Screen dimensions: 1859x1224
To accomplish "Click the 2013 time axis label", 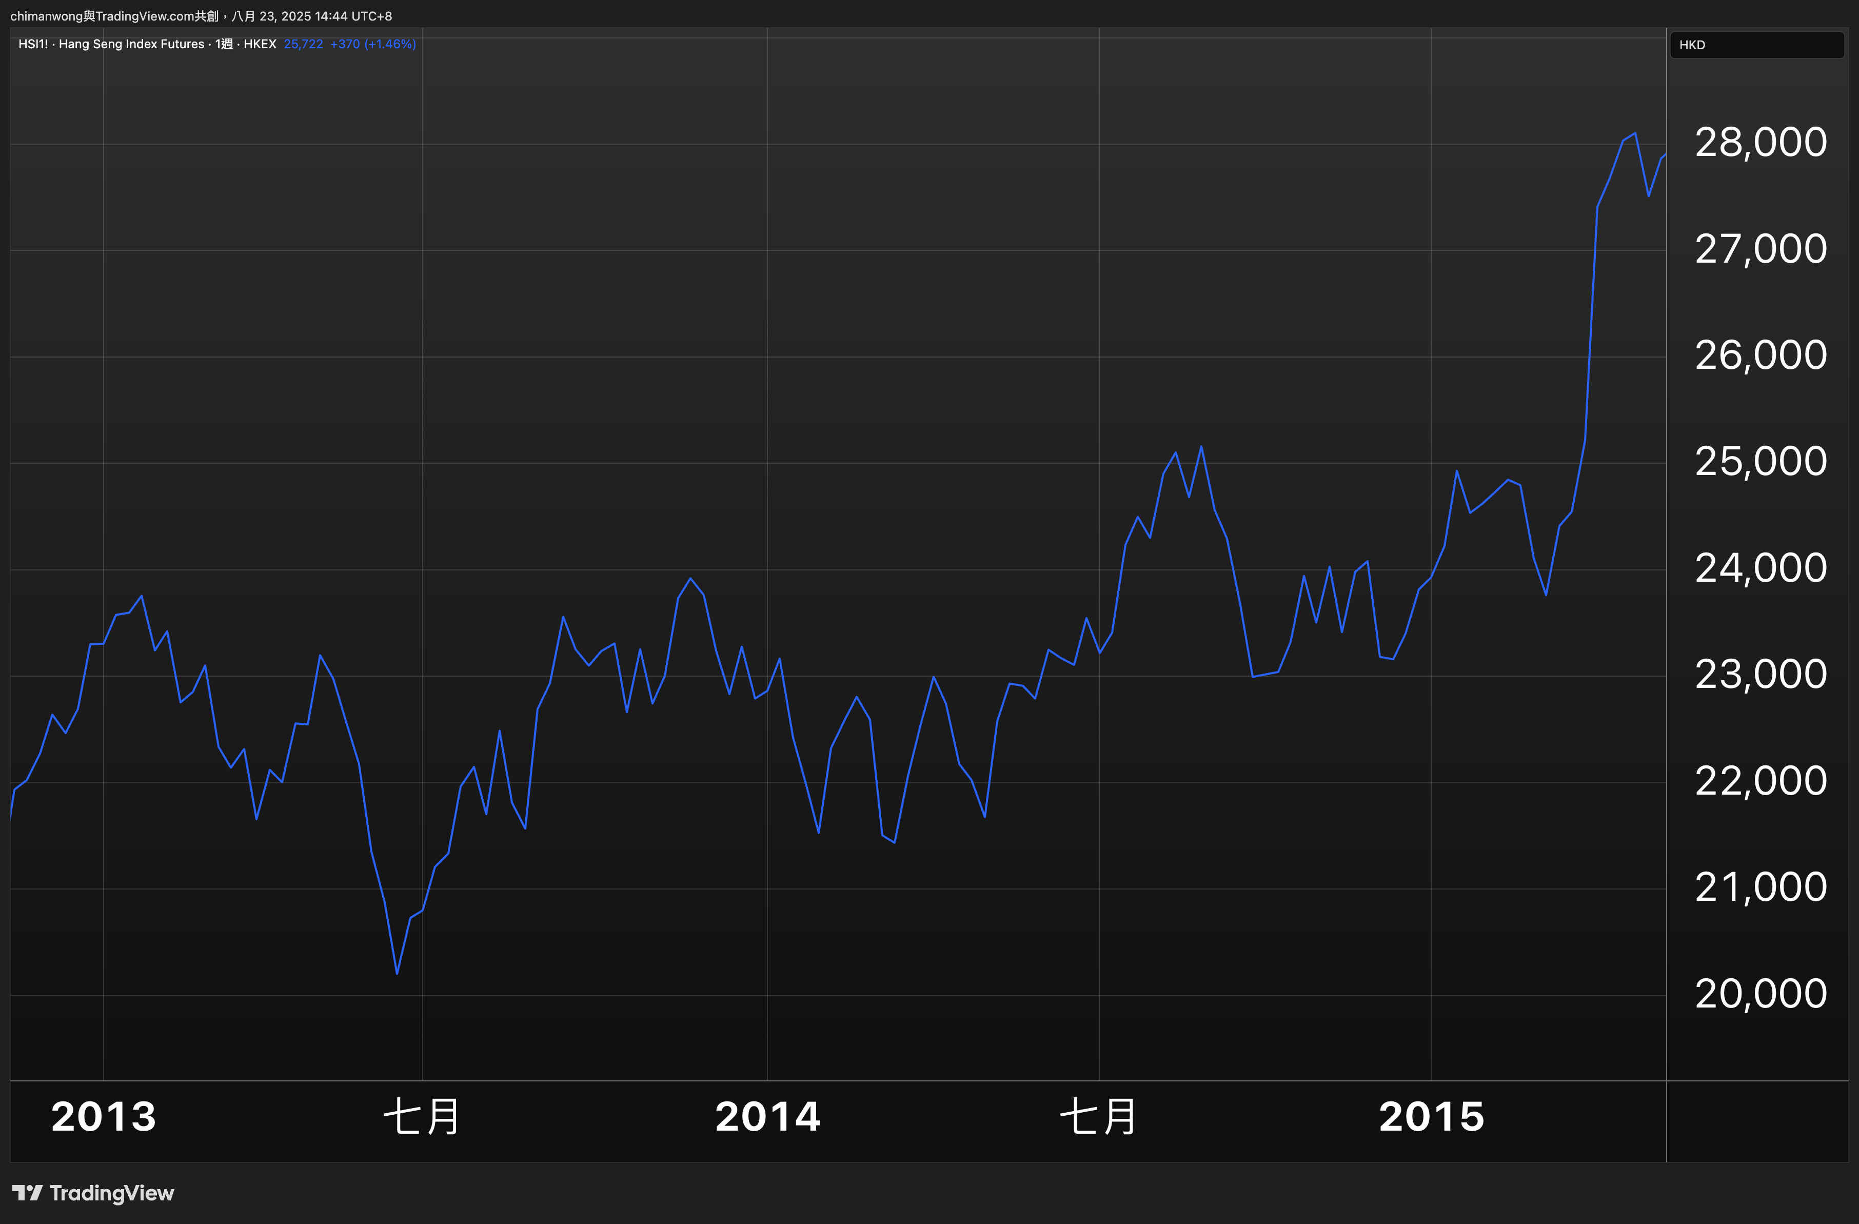I will coord(104,1116).
